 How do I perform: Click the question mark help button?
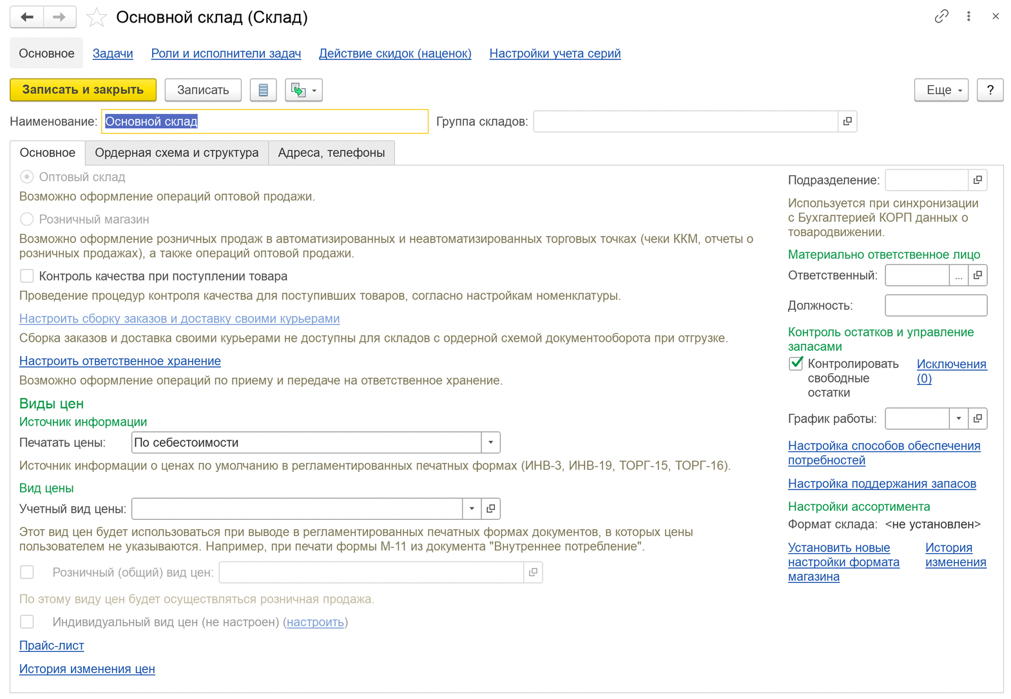click(x=990, y=90)
